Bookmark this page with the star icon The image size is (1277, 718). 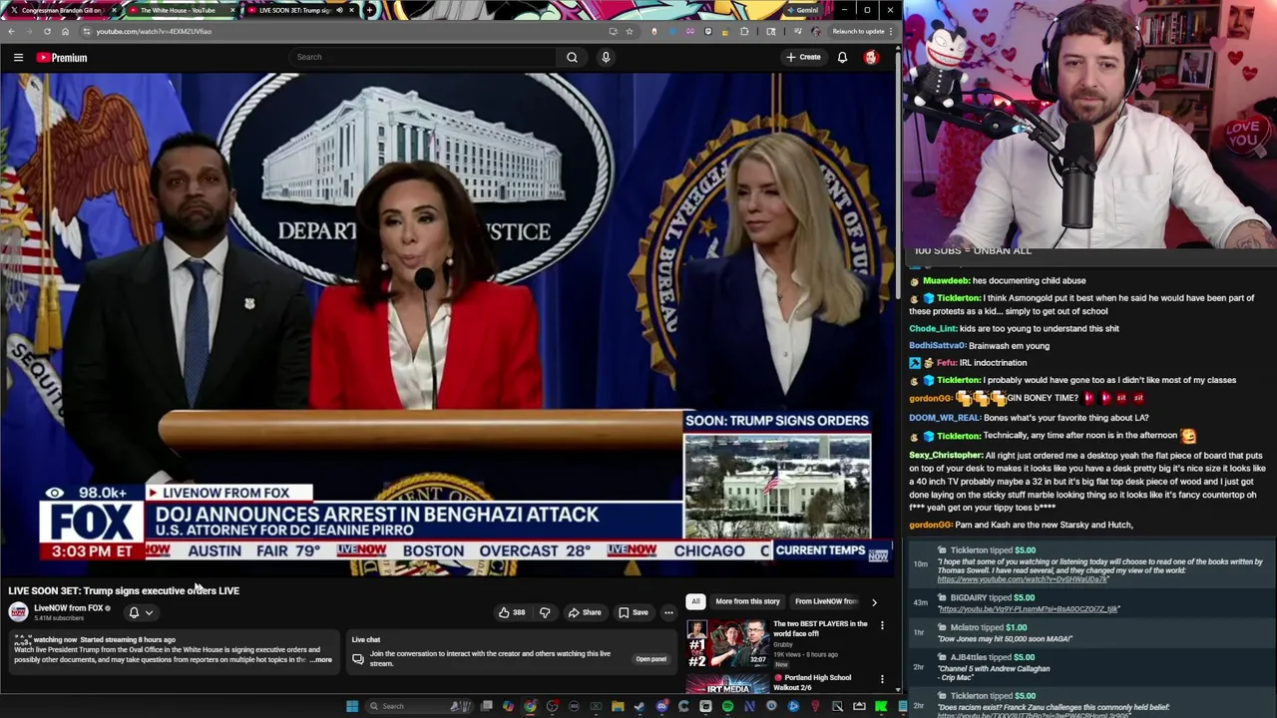629,31
